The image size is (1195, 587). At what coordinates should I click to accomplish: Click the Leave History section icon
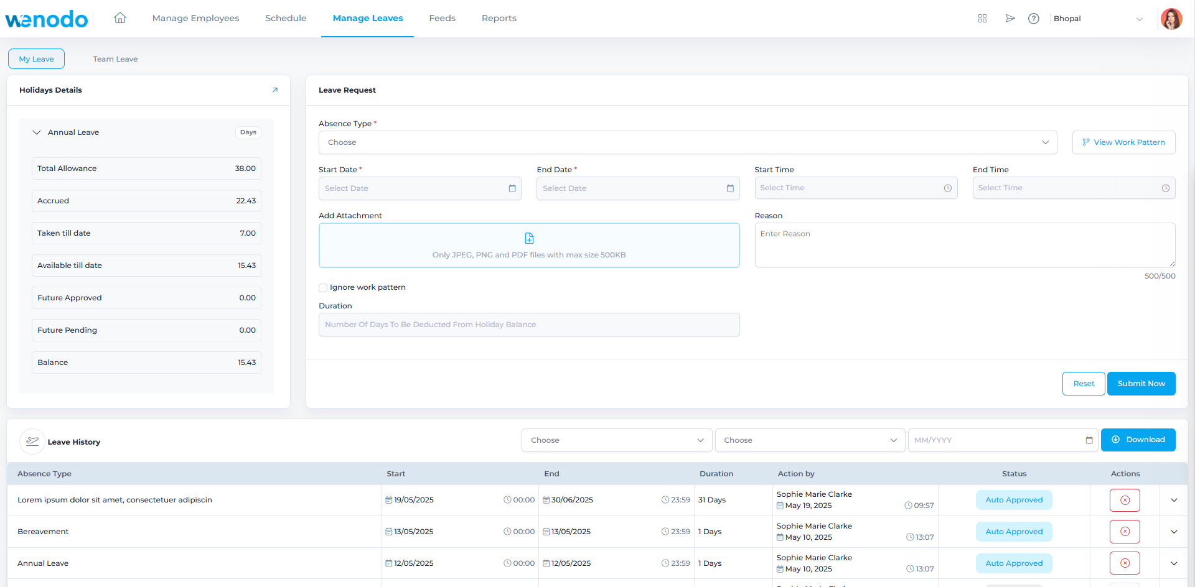[32, 441]
